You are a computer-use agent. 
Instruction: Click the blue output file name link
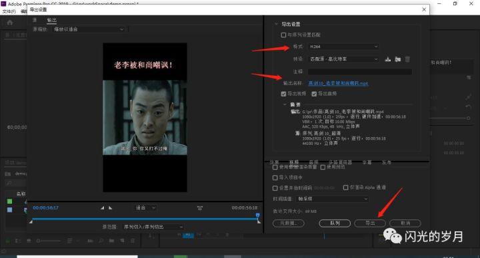point(338,83)
